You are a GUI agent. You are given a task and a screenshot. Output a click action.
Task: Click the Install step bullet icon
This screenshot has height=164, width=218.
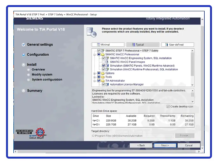coord(24,65)
